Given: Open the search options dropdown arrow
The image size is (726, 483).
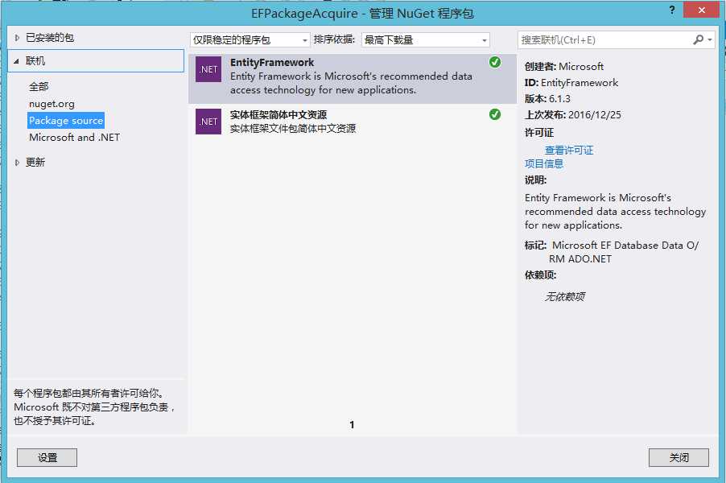Looking at the screenshot, I should pos(710,39).
